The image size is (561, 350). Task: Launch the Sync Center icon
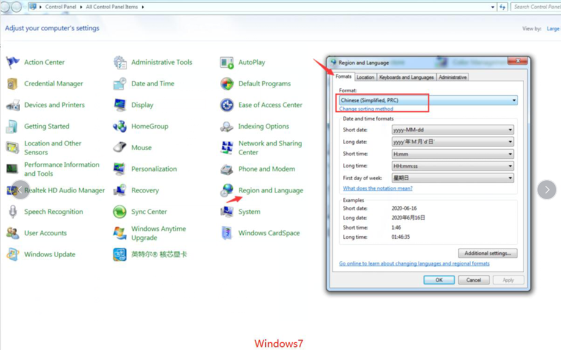pyautogui.click(x=120, y=212)
